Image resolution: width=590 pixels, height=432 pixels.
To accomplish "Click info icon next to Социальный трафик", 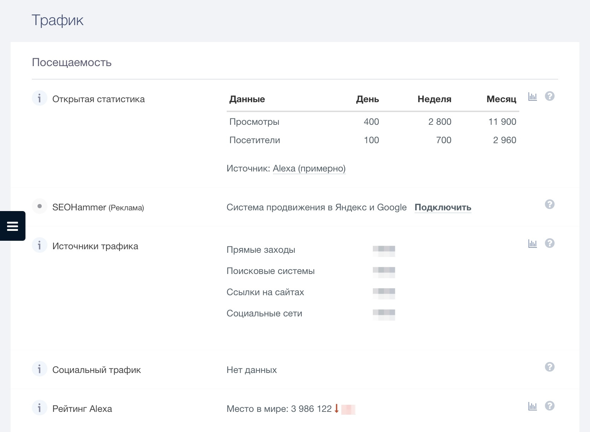I will coord(39,369).
